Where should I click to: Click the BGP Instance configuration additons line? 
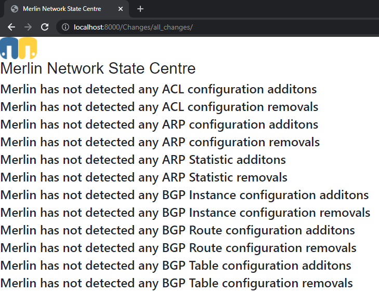click(x=185, y=195)
